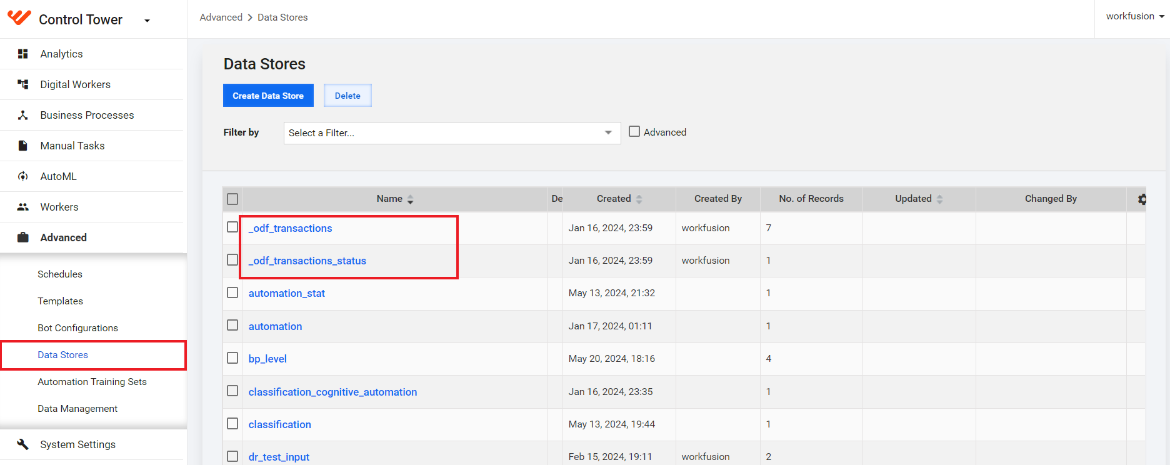Open the workfusion user menu
1170x465 pixels.
[x=1135, y=16]
